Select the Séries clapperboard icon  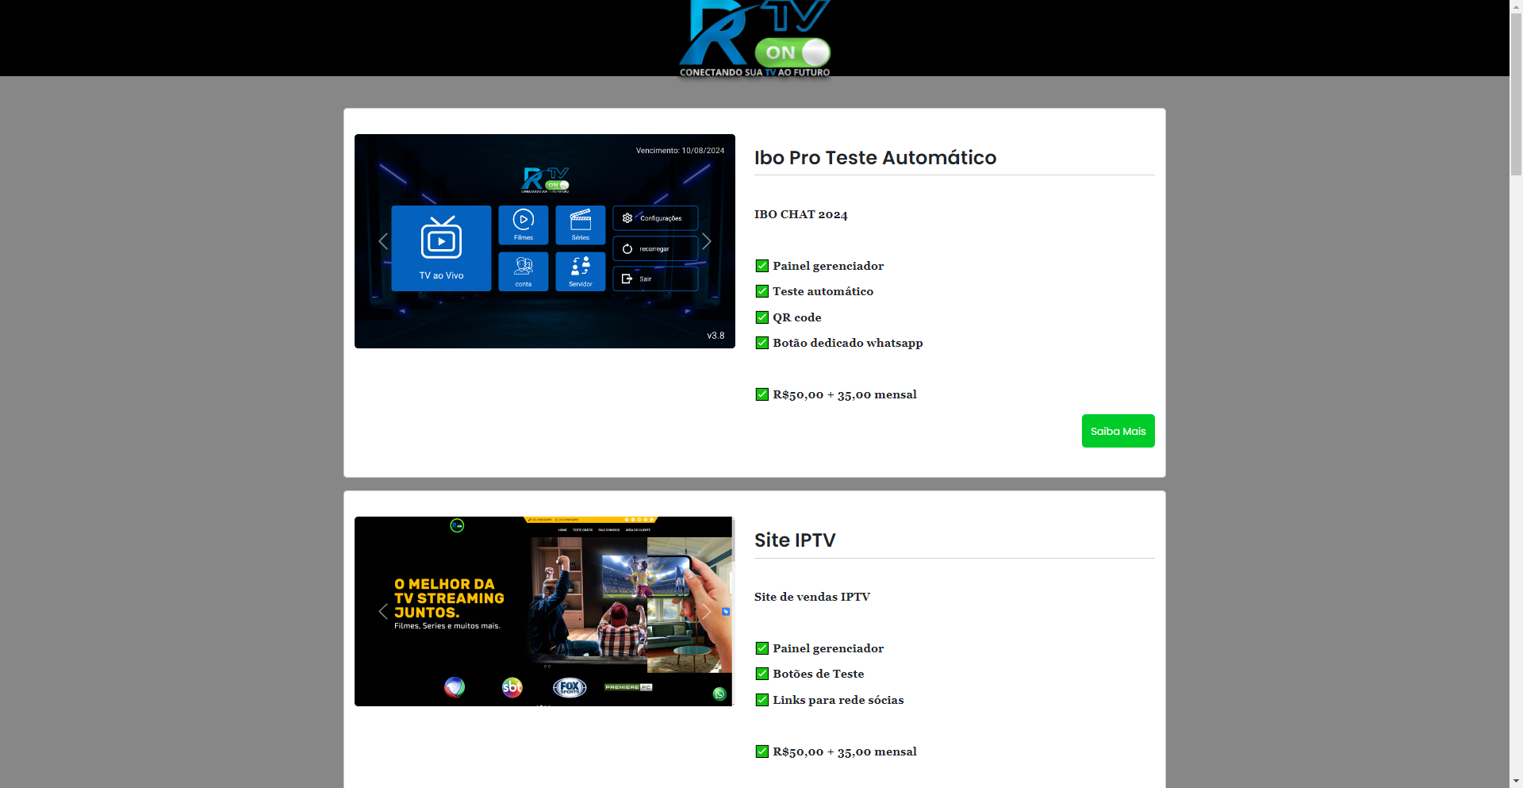pos(581,219)
